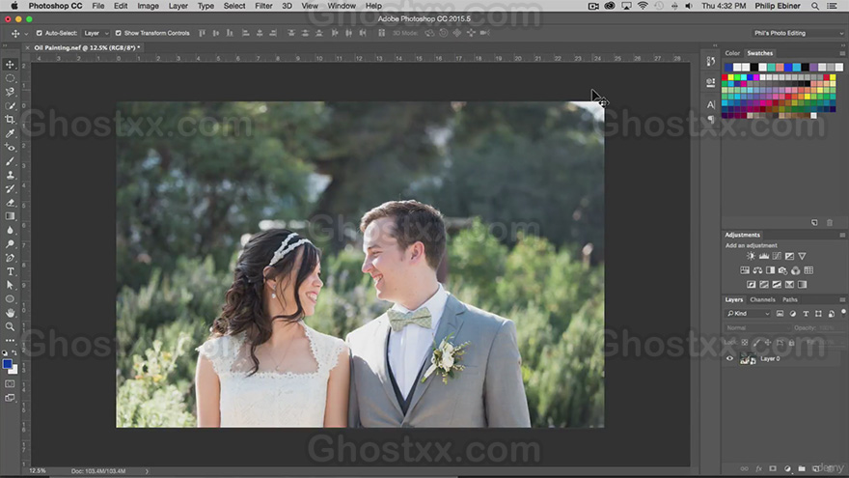Select the Eyedropper tool
The image size is (849, 478).
click(x=10, y=133)
